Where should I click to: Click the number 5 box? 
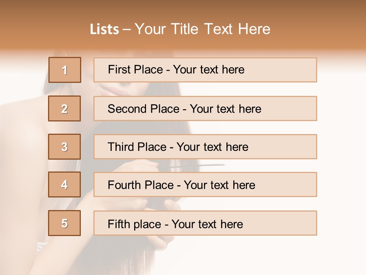(64, 223)
